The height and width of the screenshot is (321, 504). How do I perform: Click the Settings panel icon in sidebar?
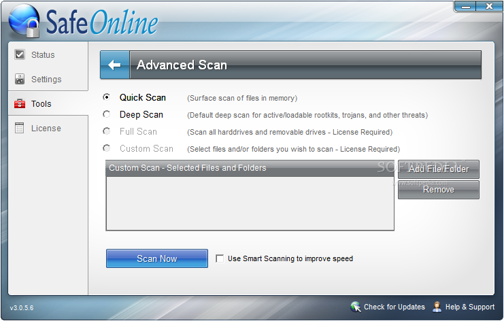[x=20, y=79]
